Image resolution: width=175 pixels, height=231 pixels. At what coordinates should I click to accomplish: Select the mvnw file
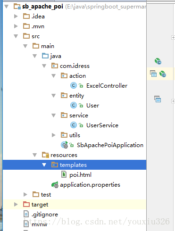35,224
